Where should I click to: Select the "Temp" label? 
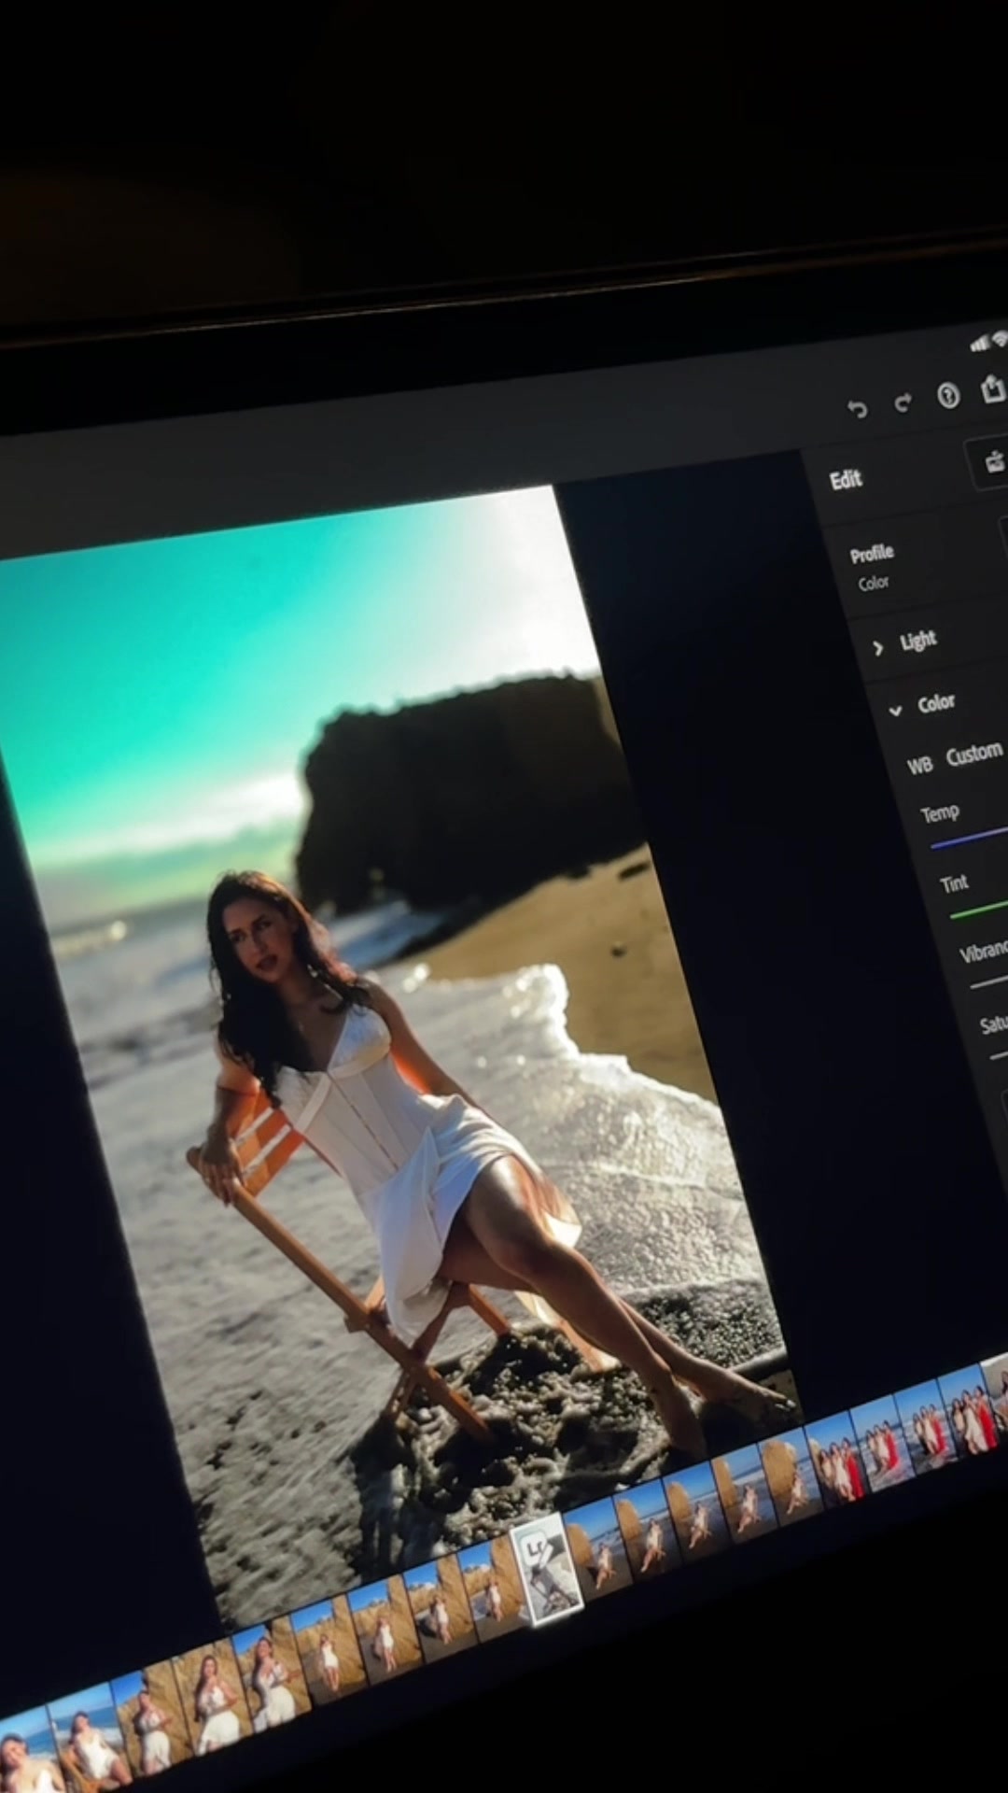(940, 813)
